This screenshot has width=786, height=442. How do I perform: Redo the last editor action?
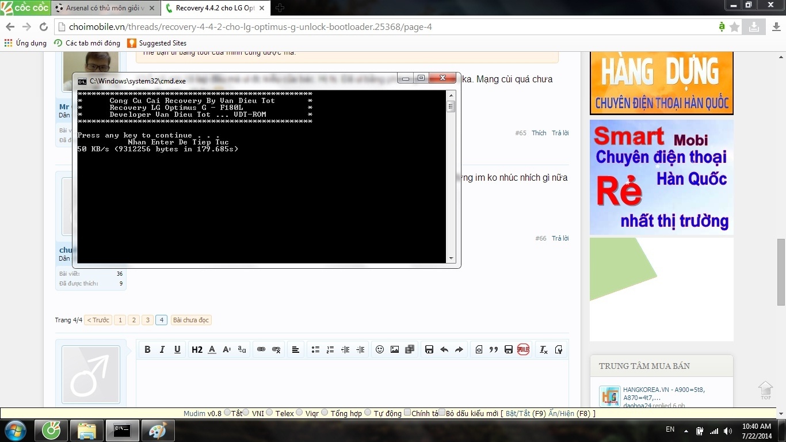tap(459, 349)
